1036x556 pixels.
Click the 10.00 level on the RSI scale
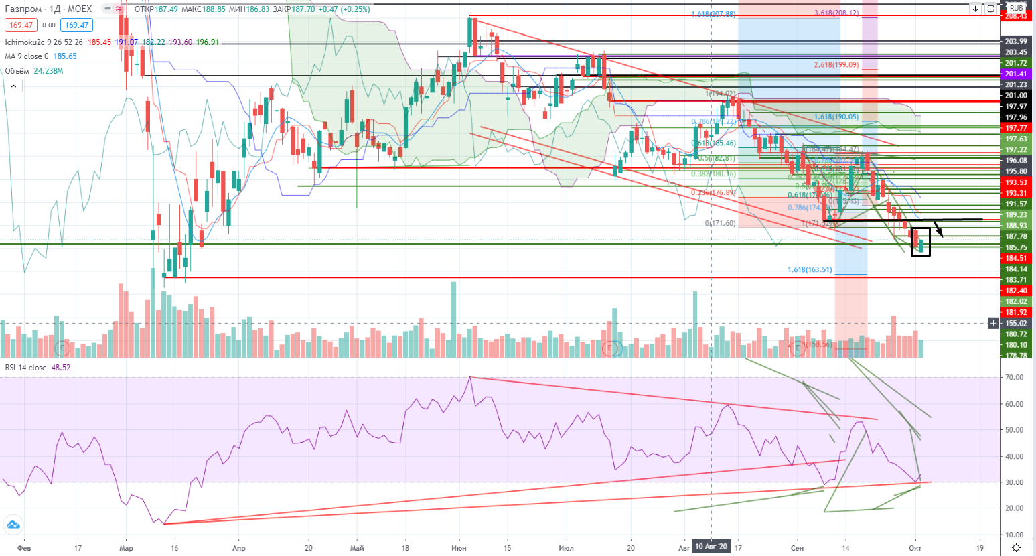click(x=1015, y=535)
